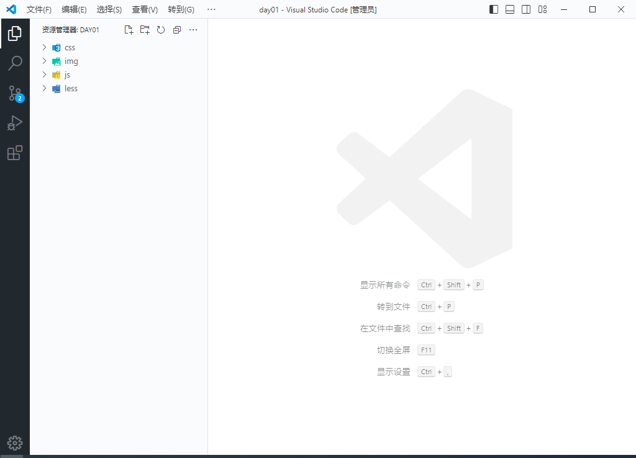Select the img folder icon
Screen dimensions: 636x458
point(57,61)
